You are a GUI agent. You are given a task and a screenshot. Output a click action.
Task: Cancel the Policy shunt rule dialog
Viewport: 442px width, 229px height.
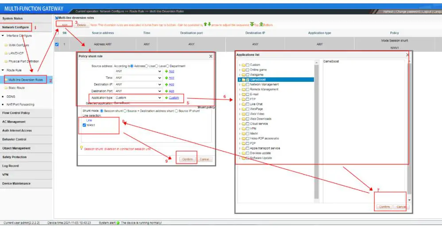[x=204, y=159]
